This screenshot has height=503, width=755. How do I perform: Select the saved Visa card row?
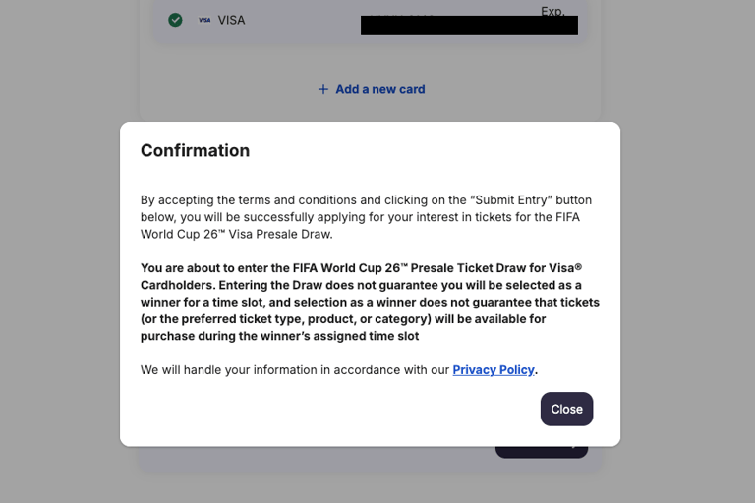tap(370, 22)
